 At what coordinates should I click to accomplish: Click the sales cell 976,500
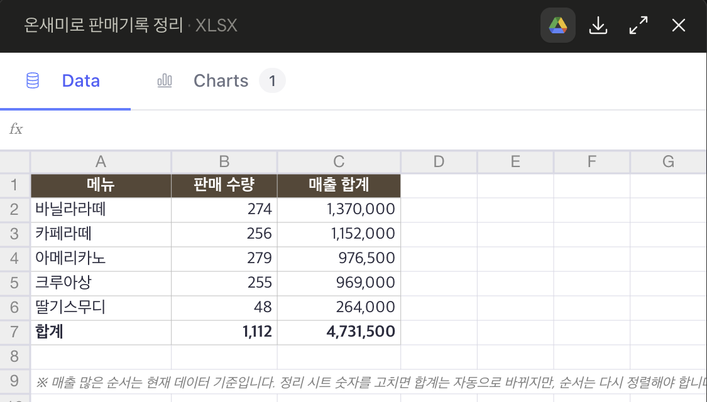pos(339,258)
